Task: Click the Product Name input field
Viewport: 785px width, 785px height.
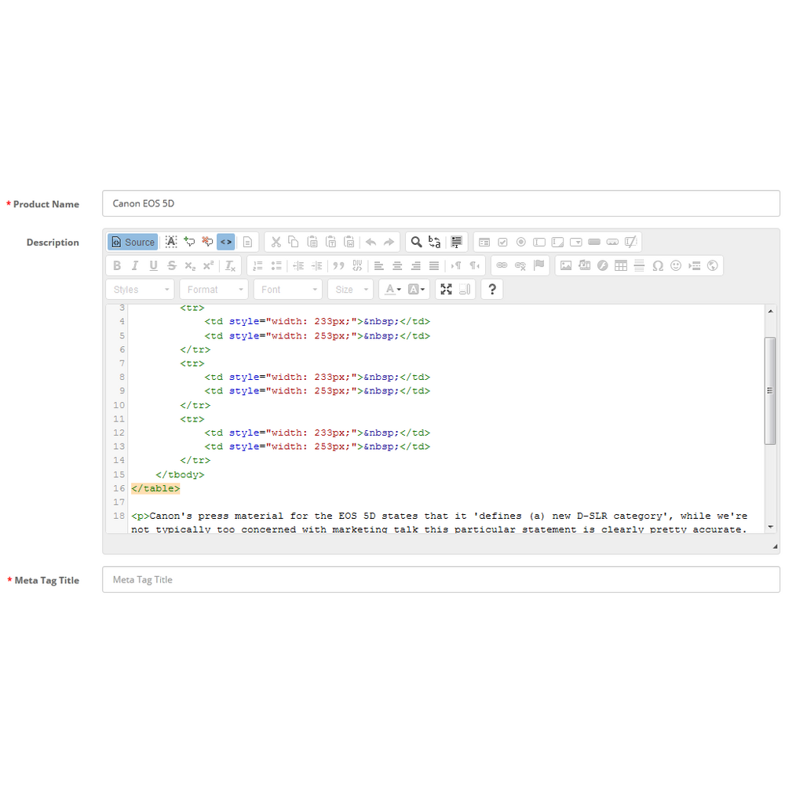Action: coord(441,203)
